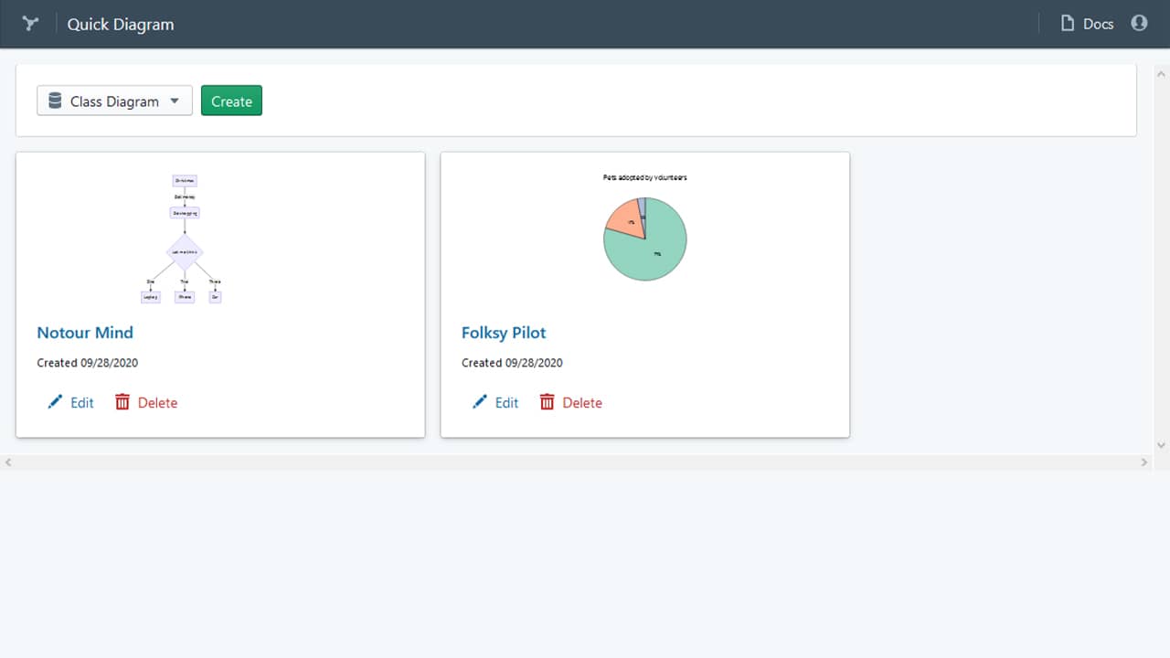Click the trash icon on Notour Mind

(122, 402)
